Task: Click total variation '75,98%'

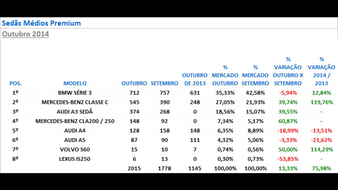Action: [321, 169]
